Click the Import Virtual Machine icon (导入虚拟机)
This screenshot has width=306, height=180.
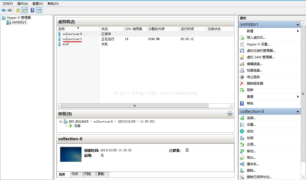242,38
